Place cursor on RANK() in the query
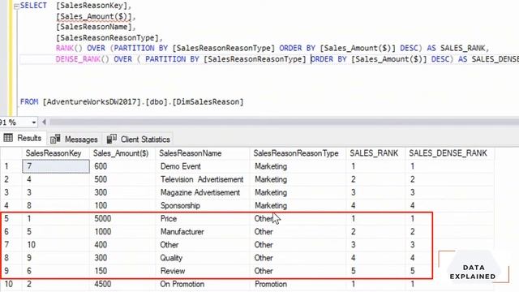 point(69,49)
